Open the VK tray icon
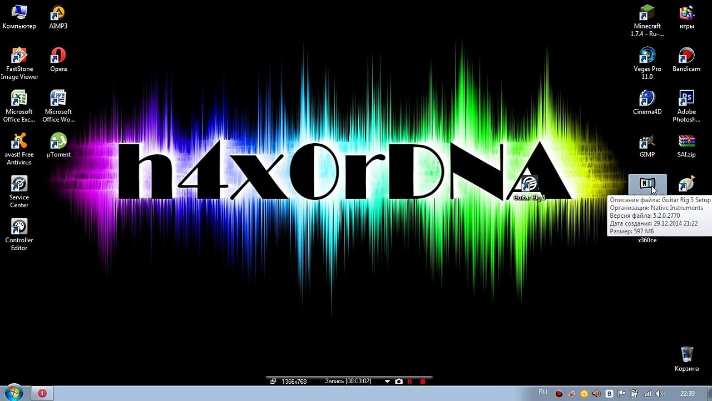 click(x=609, y=394)
